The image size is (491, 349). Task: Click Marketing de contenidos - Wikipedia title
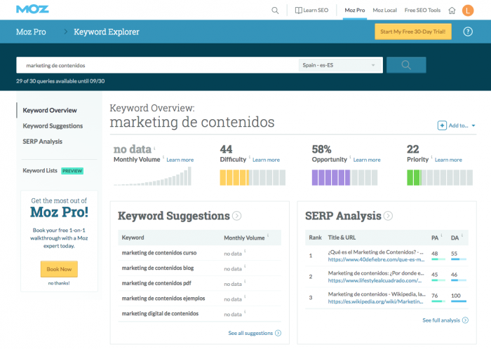pyautogui.click(x=377, y=294)
